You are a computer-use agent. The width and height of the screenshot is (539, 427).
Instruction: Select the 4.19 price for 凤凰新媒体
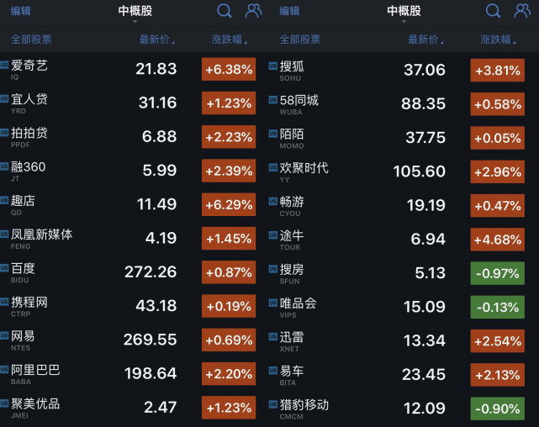(x=161, y=238)
